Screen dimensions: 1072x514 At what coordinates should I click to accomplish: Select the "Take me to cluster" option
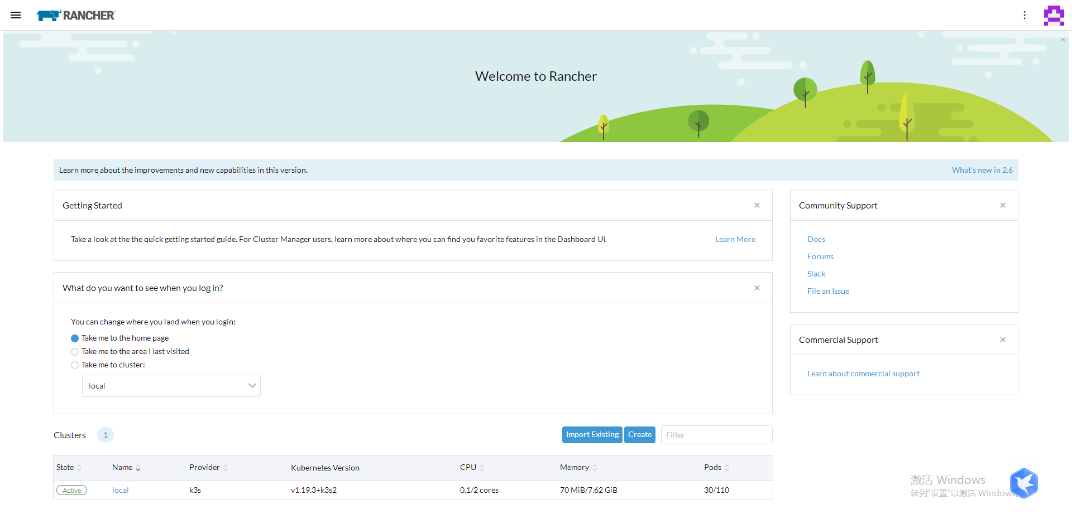tap(75, 365)
